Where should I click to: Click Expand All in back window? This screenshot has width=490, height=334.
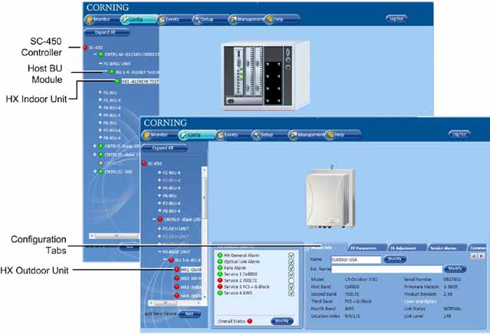[107, 32]
